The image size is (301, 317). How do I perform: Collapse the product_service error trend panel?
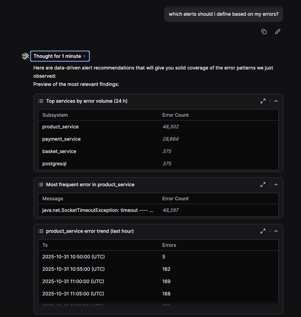[x=276, y=231]
